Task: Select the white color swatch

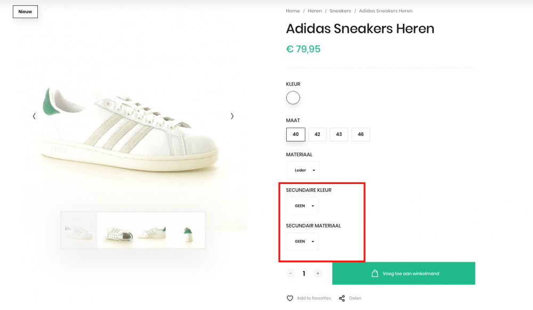Action: point(293,98)
